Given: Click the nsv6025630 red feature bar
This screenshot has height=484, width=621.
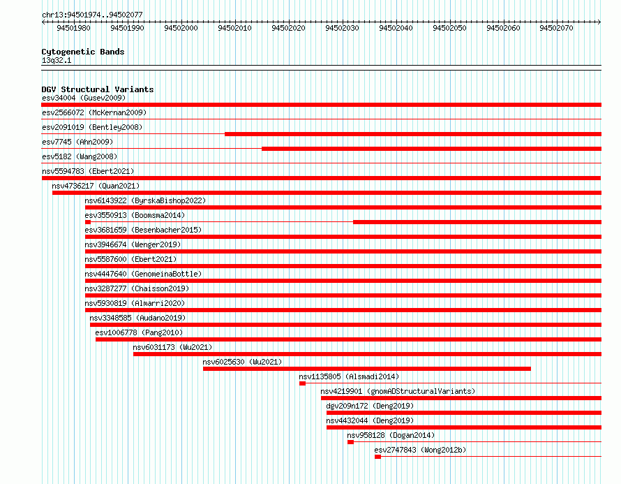Looking at the screenshot, I should [x=367, y=369].
